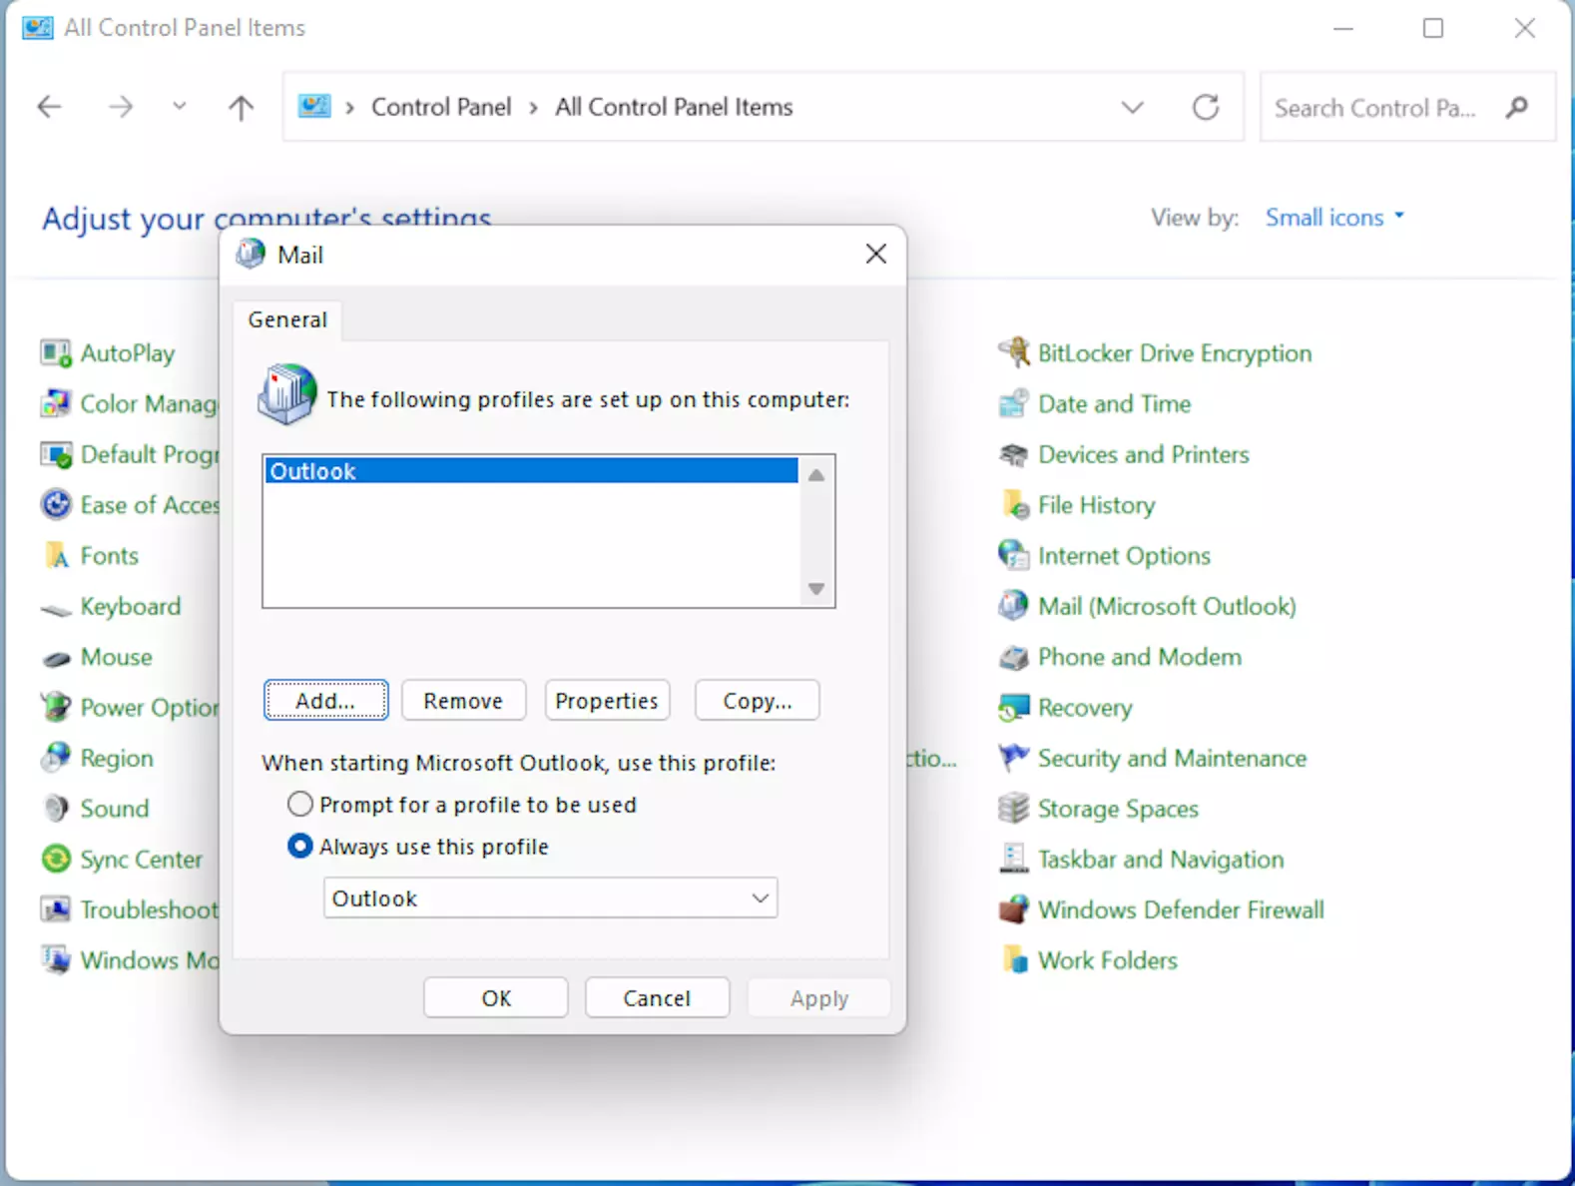
Task: Go up one level with Up arrow
Action: pyautogui.click(x=241, y=107)
